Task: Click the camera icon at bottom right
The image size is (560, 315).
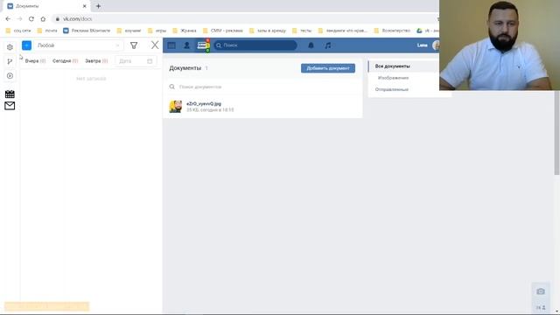Action: [541, 291]
